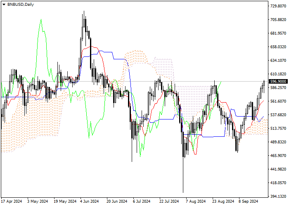Click price axis value 729.8070
The width and height of the screenshot is (289, 206).
tap(278, 6)
